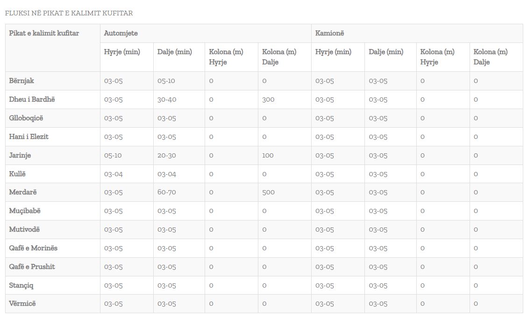527x316 pixels.
Task: Click the 30-40 exit time cell
Action: tap(167, 99)
